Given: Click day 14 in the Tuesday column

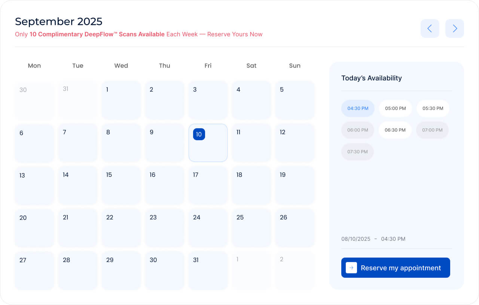Looking at the screenshot, I should (77, 185).
